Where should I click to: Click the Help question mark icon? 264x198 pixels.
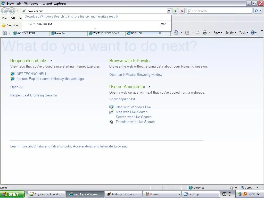pyautogui.click(x=253, y=32)
